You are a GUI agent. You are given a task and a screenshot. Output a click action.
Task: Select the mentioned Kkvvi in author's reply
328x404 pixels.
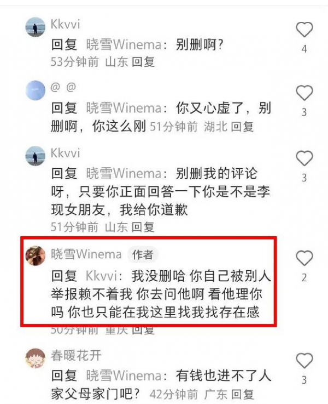[x=102, y=276]
